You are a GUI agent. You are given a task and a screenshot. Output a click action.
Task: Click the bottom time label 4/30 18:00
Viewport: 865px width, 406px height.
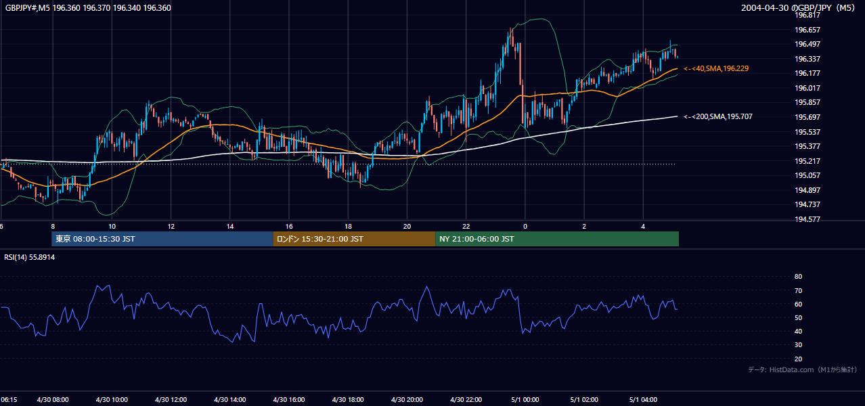(347, 400)
